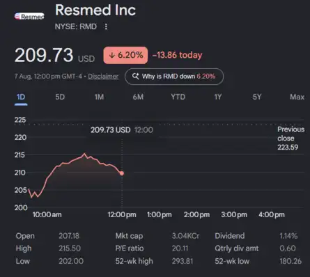Click the down arrow in the 6.20% badge
The height and width of the screenshot is (277, 310).
(x=112, y=55)
